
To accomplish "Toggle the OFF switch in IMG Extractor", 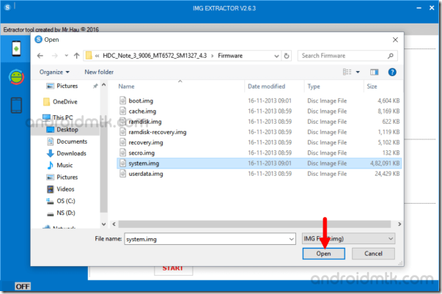I will pyautogui.click(x=23, y=287).
